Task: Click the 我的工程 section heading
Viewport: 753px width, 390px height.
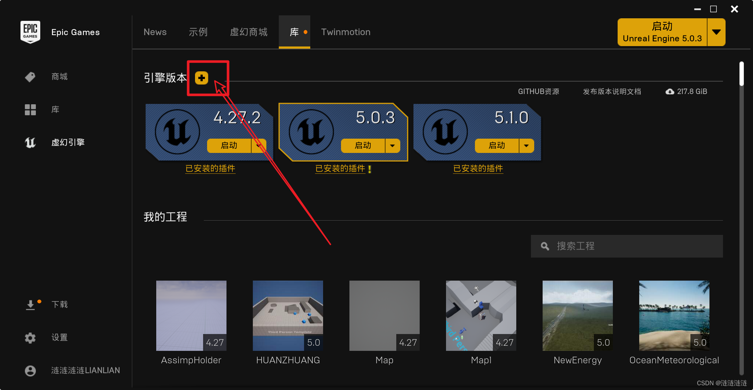Action: 165,217
